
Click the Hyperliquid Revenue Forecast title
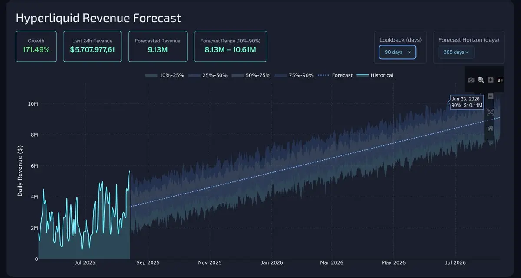point(99,18)
